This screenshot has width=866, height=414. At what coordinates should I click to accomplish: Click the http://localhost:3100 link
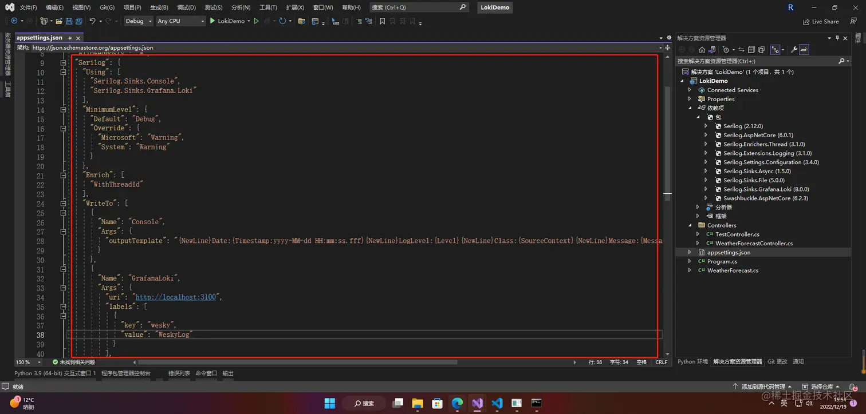pyautogui.click(x=175, y=297)
